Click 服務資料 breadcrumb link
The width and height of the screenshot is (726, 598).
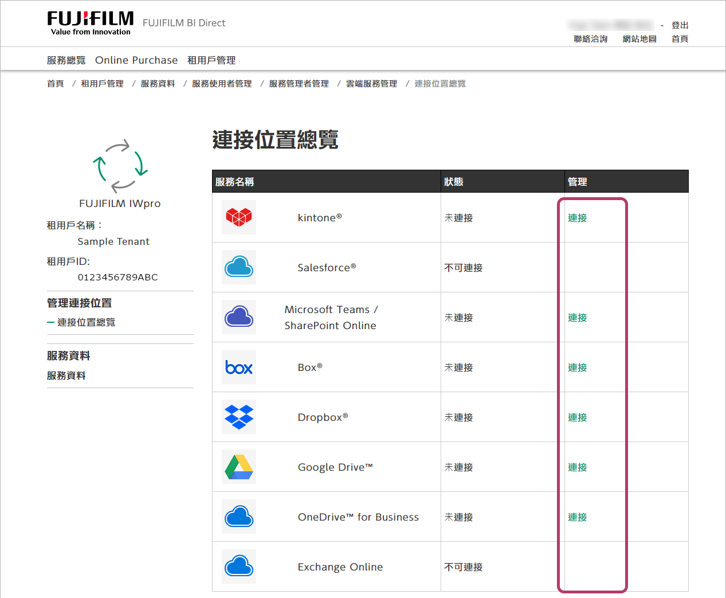click(x=158, y=84)
